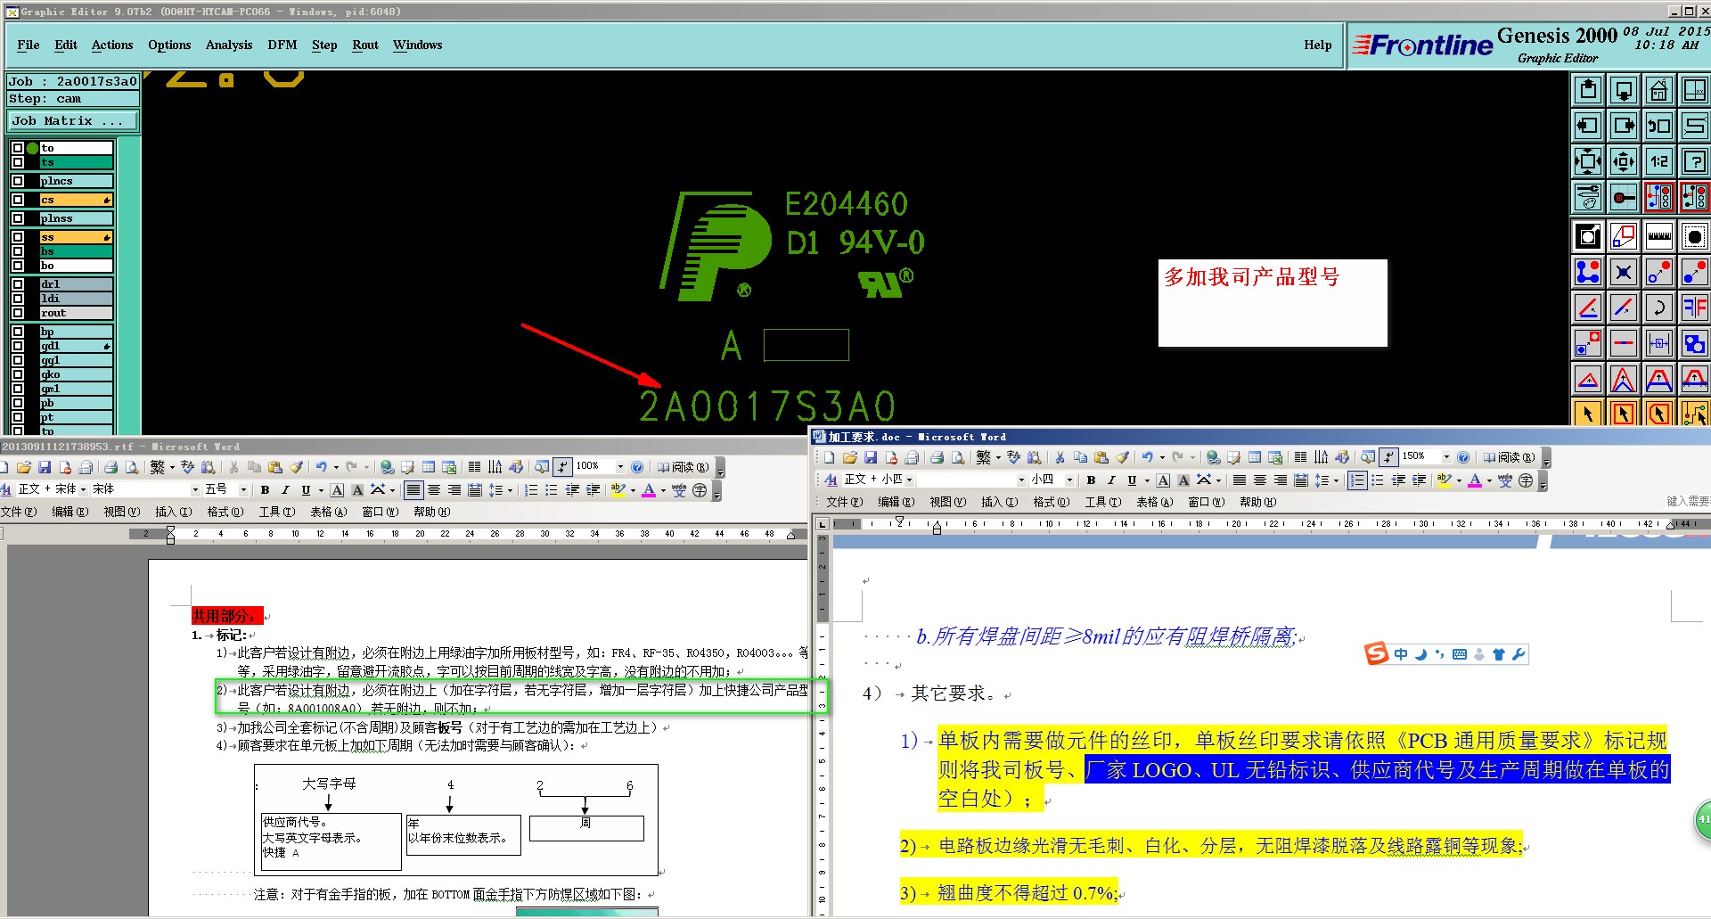Open the Analysis menu in Genesis
The width and height of the screenshot is (1711, 919).
pyautogui.click(x=229, y=45)
